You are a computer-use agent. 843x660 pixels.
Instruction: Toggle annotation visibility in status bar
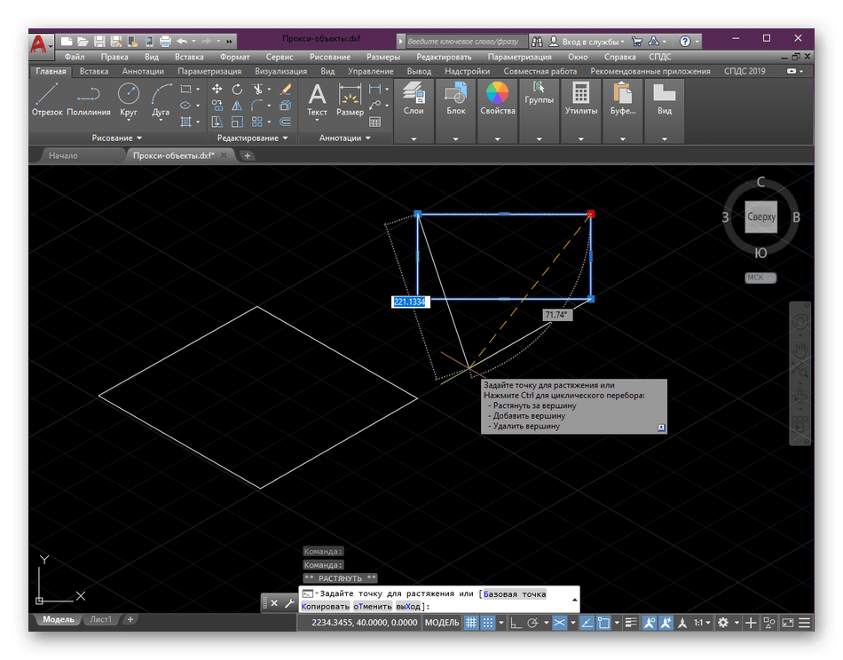click(650, 623)
